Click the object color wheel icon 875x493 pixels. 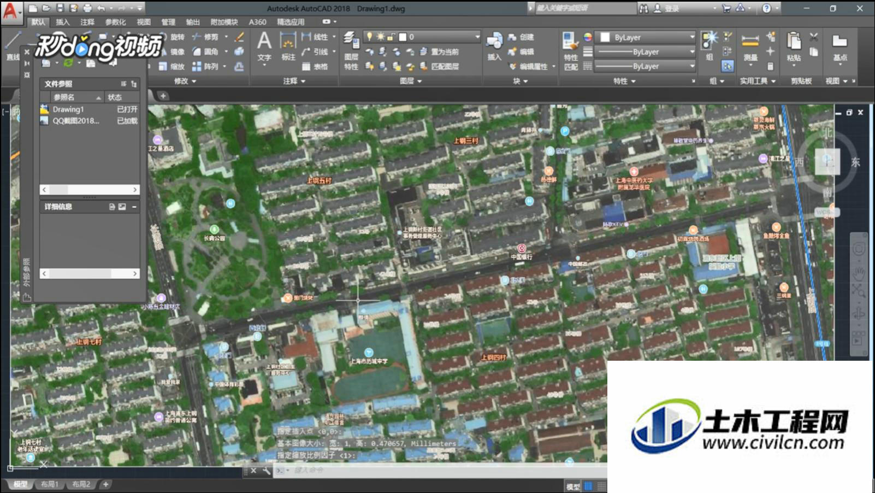[588, 37]
